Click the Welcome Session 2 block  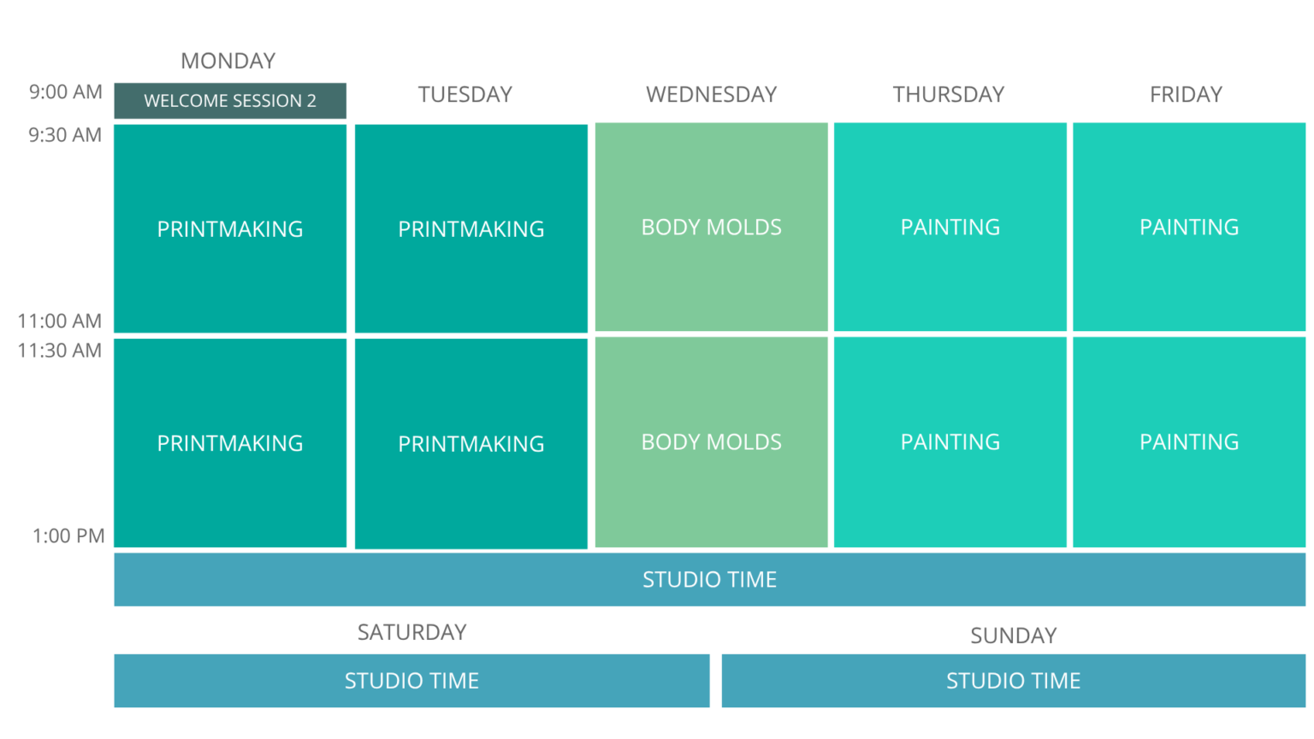pyautogui.click(x=230, y=101)
